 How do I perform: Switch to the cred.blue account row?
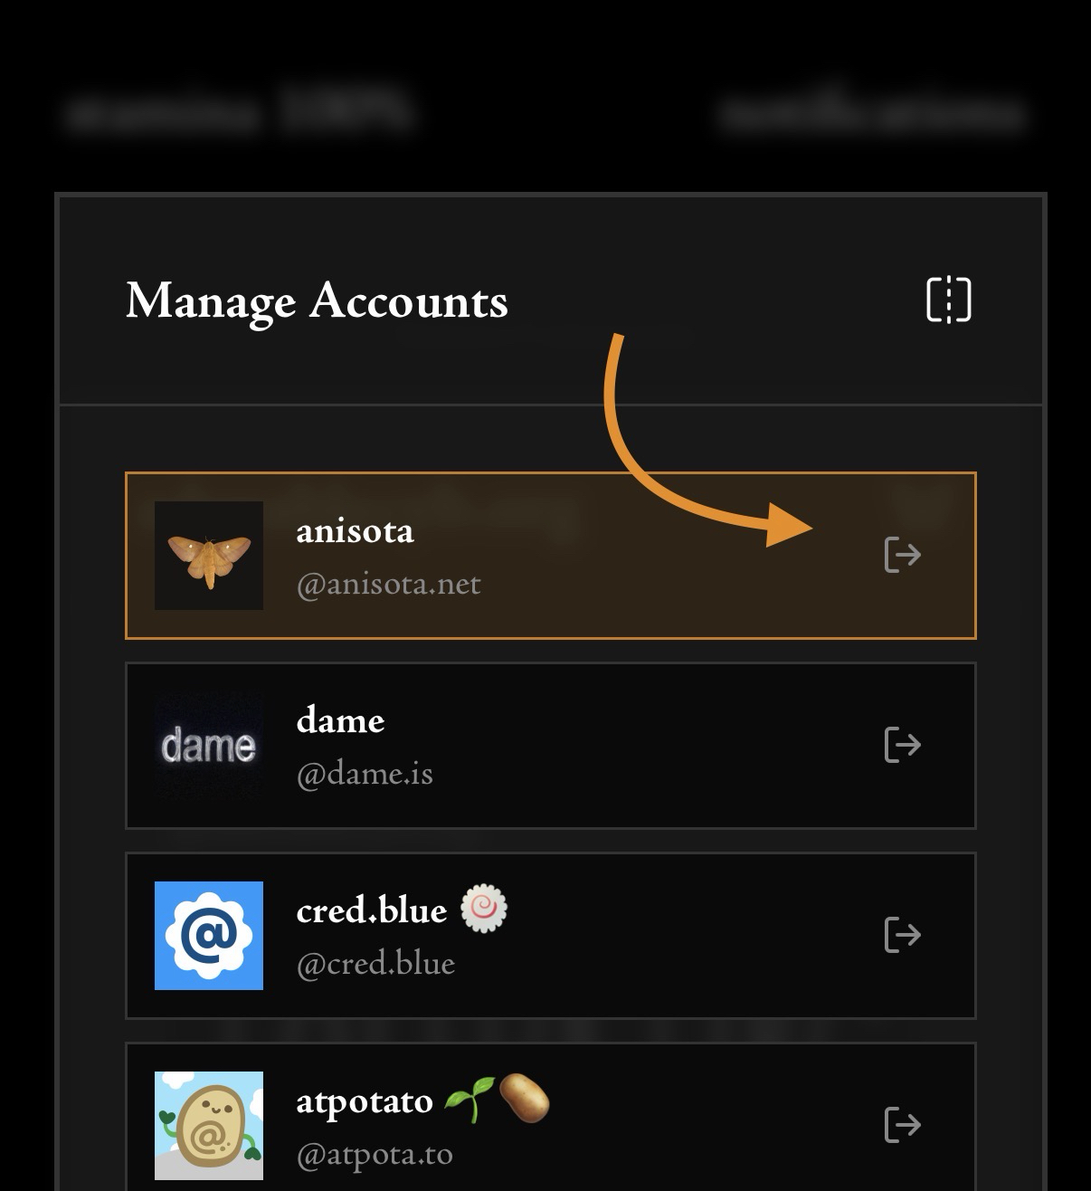point(550,936)
